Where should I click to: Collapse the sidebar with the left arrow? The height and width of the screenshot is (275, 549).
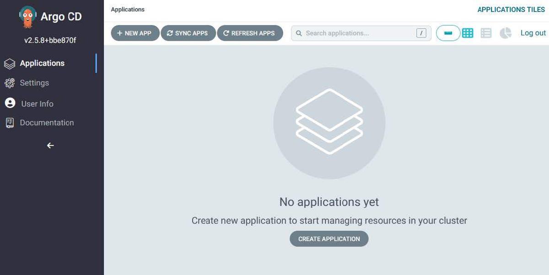pyautogui.click(x=50, y=146)
